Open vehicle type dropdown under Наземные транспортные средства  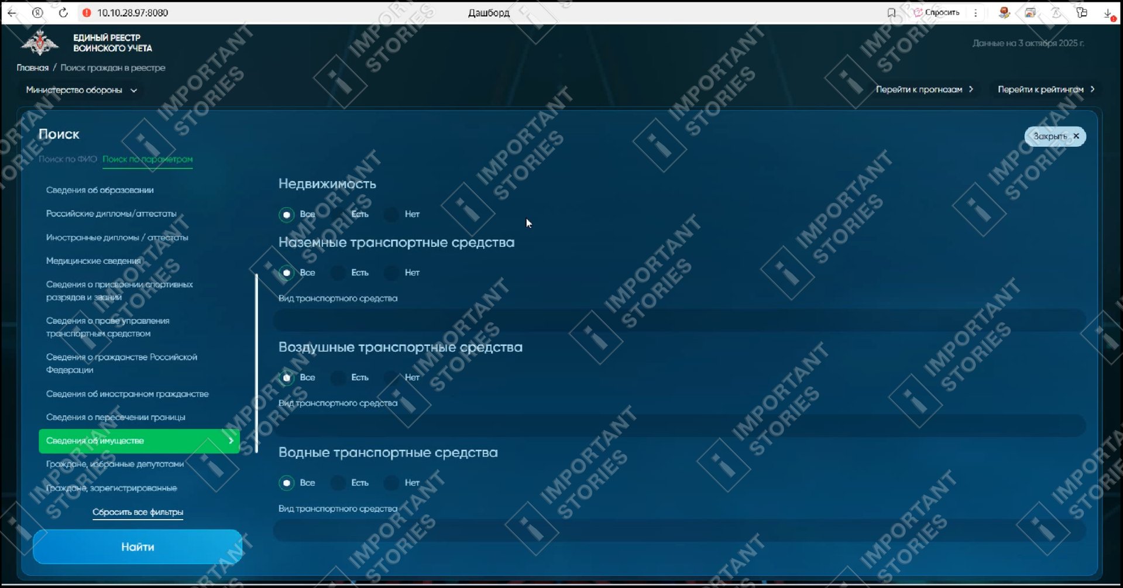pyautogui.click(x=679, y=320)
